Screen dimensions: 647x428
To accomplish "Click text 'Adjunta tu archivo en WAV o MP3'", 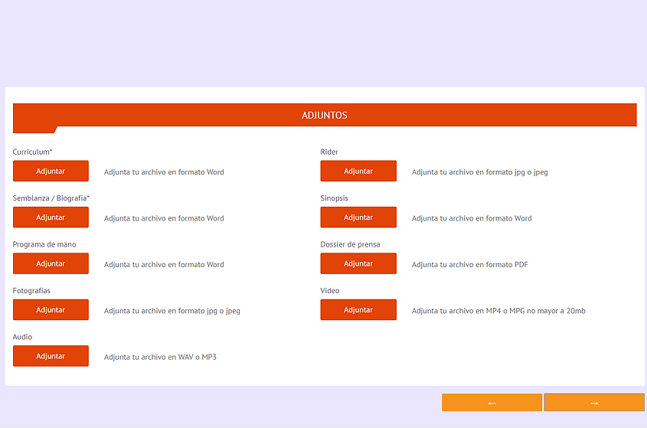I will tap(160, 357).
